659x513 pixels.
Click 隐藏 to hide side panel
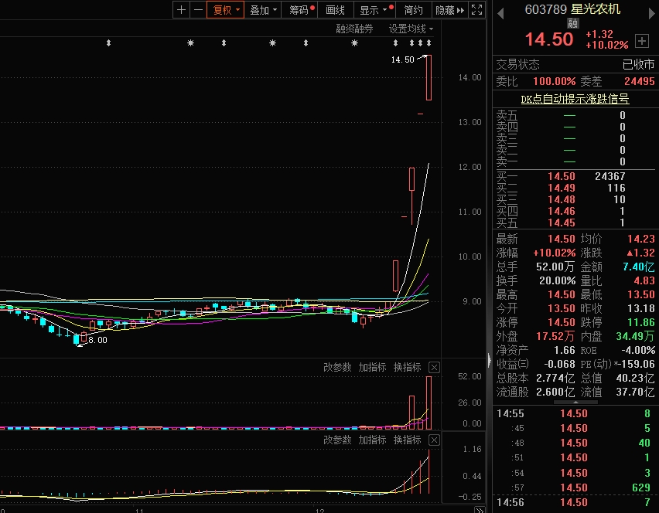click(x=447, y=10)
